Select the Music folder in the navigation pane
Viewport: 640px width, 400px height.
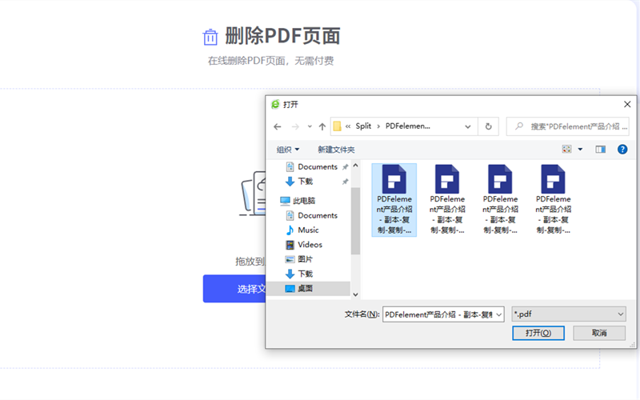pyautogui.click(x=308, y=230)
